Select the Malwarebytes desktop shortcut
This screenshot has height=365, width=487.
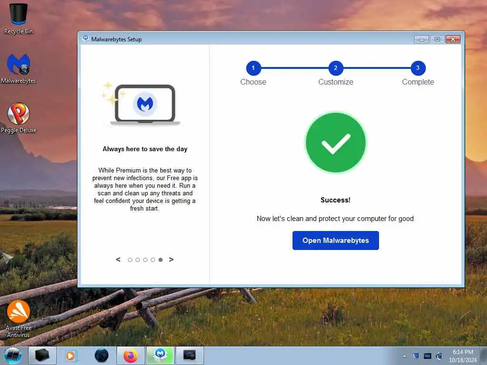pyautogui.click(x=19, y=69)
